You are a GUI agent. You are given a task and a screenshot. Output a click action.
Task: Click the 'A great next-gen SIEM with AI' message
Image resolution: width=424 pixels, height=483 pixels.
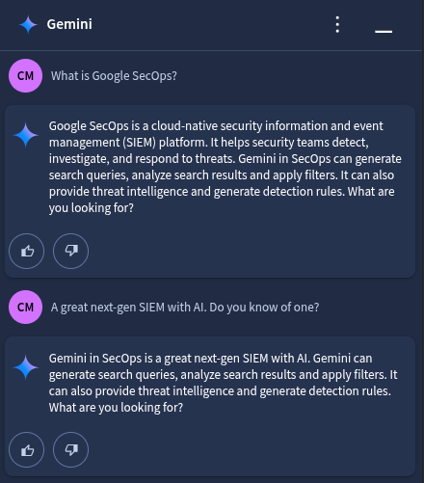(185, 308)
